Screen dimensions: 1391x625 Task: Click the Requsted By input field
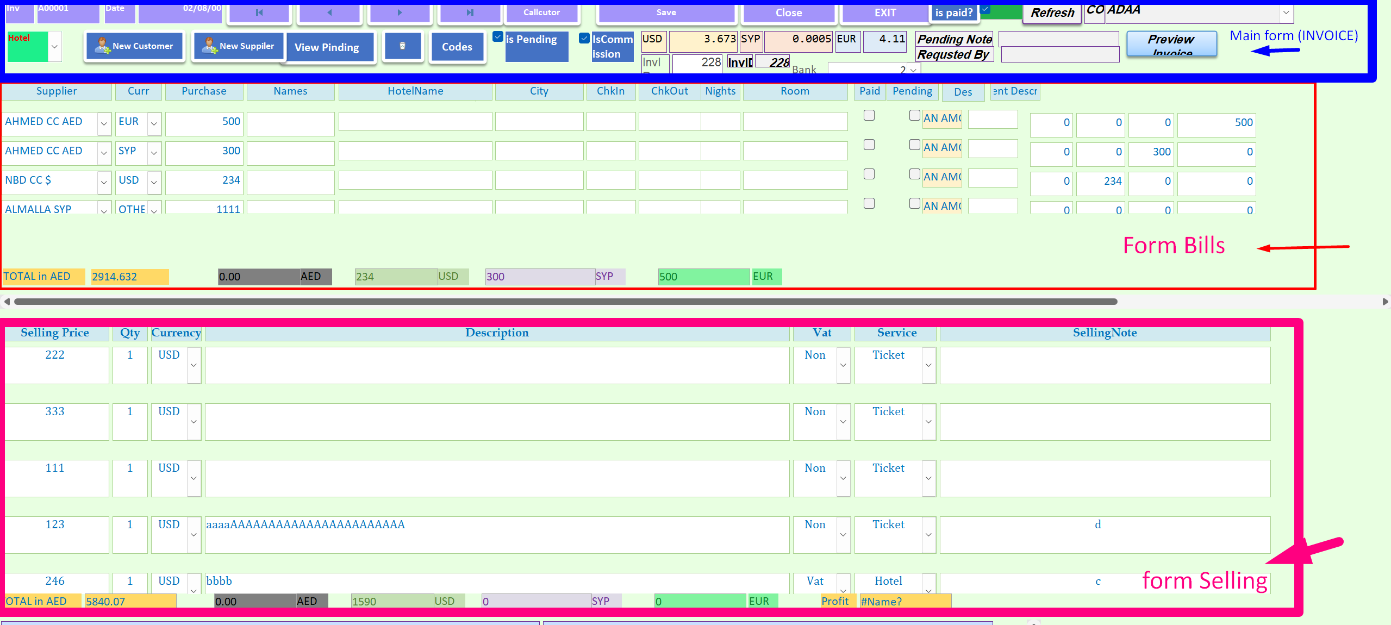[x=1060, y=54]
